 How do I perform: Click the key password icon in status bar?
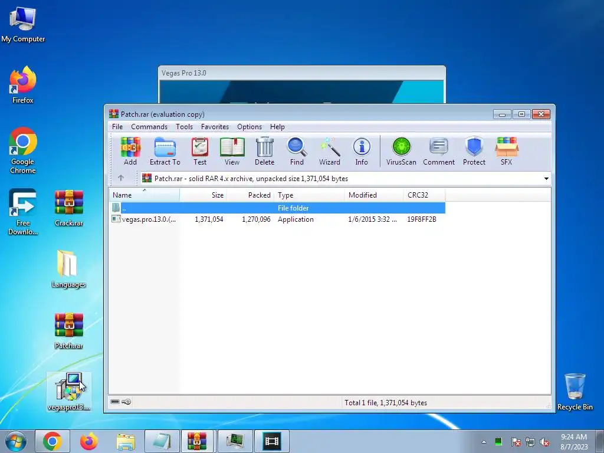click(x=126, y=402)
